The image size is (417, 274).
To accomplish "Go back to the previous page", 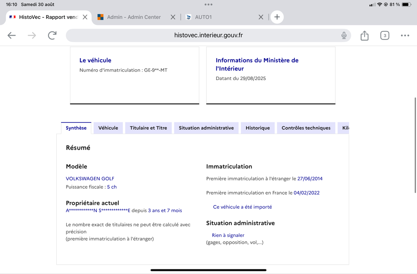I will [11, 35].
